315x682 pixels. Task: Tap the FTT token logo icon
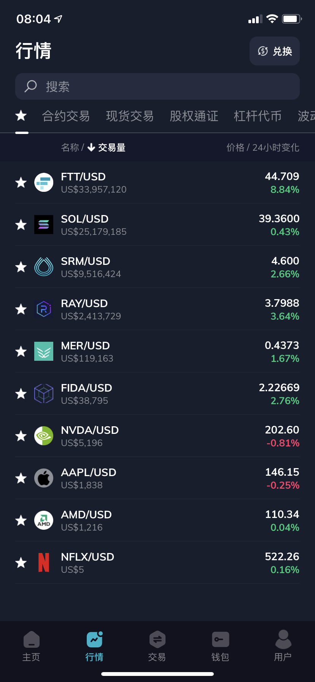(44, 182)
